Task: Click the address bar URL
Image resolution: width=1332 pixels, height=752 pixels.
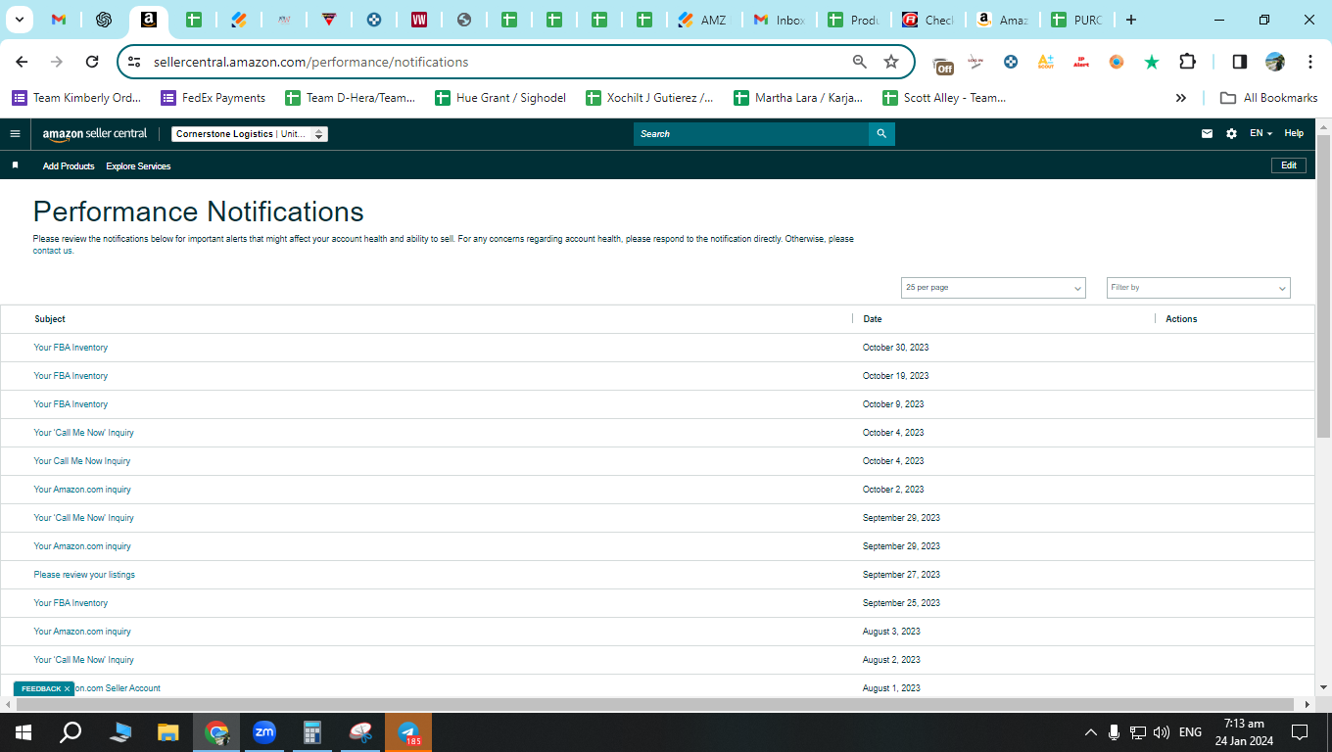Action: (310, 62)
